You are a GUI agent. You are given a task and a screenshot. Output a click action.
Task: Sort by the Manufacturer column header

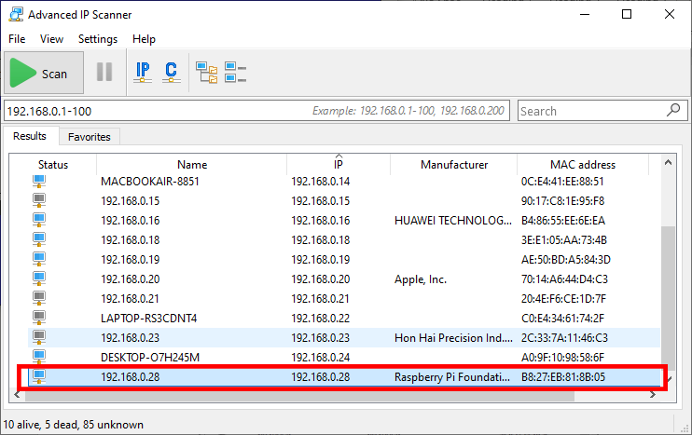pyautogui.click(x=453, y=165)
